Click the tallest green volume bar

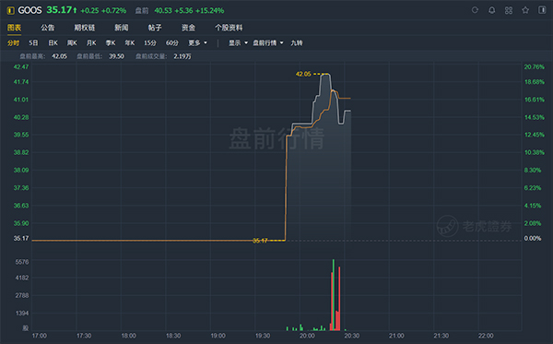334,294
